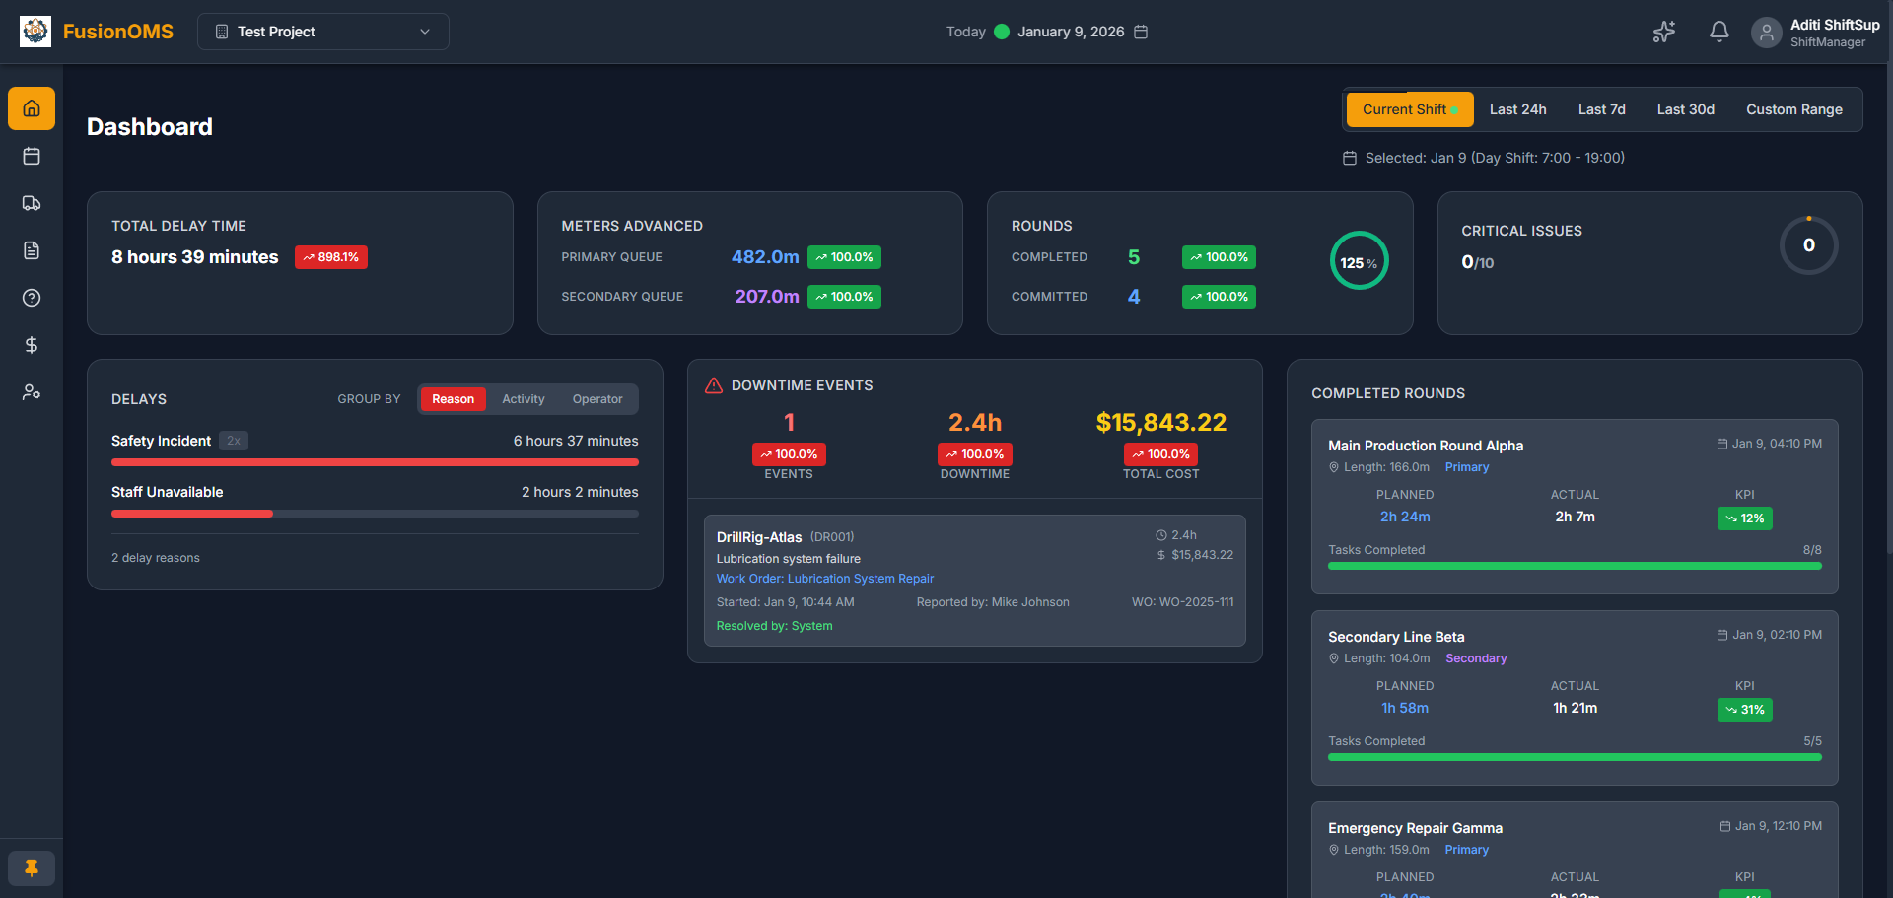Image resolution: width=1893 pixels, height=898 pixels.
Task: Open the logistics truck icon in the sidebar
Action: pos(32,203)
